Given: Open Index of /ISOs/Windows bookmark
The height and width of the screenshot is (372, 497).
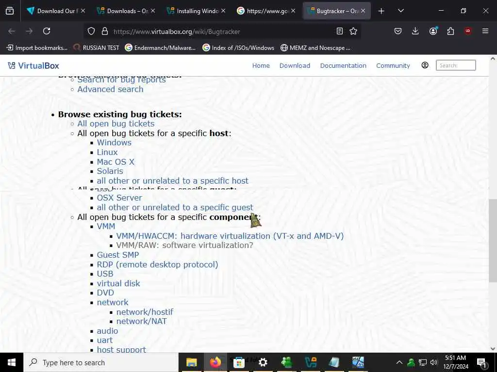Looking at the screenshot, I should (x=238, y=48).
